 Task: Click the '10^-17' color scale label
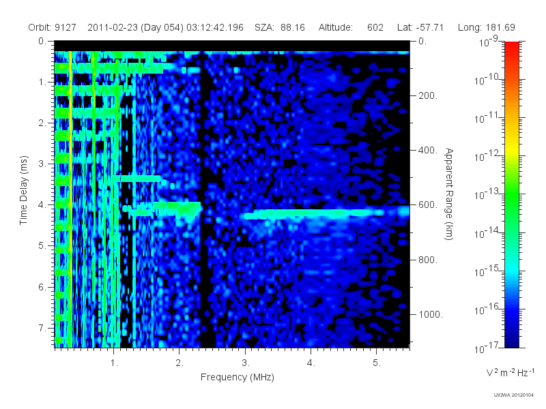(x=487, y=348)
